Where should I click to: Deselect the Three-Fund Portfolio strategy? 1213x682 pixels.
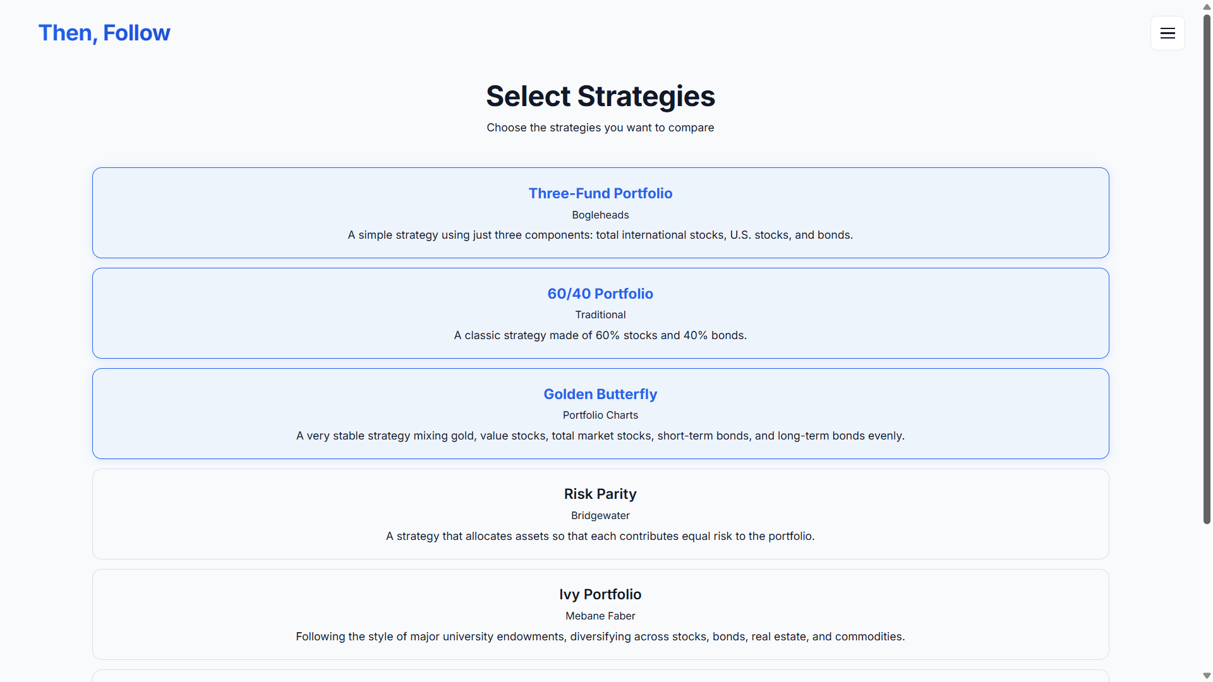point(600,213)
